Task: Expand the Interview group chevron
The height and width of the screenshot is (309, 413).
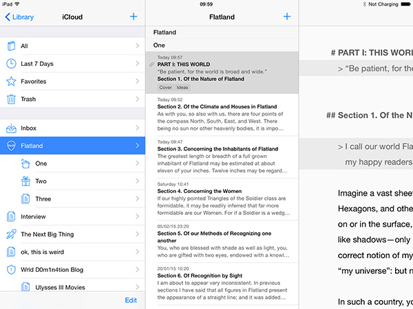Action: click(137, 216)
